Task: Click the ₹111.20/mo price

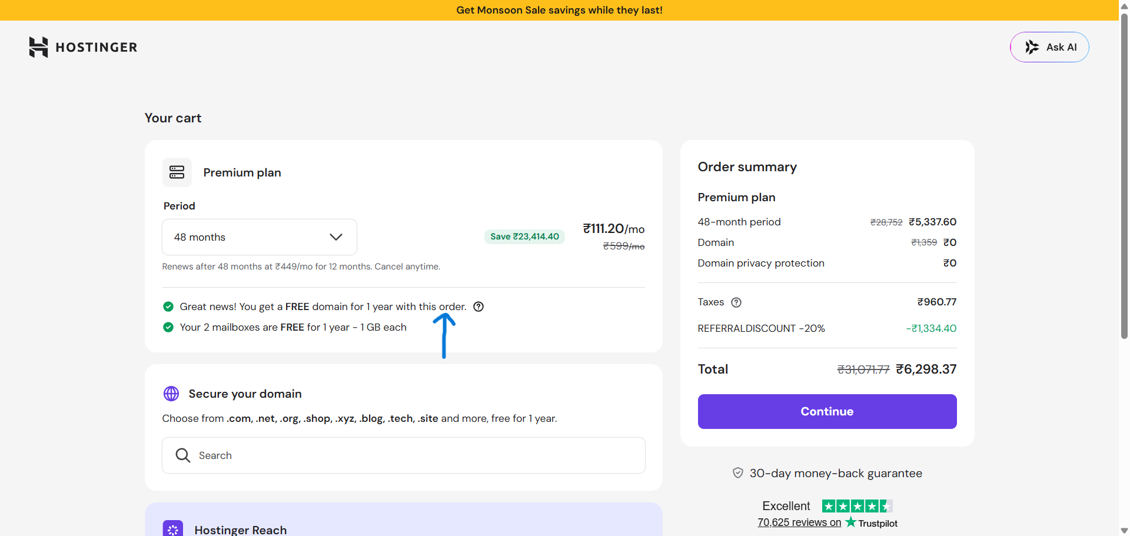Action: pos(613,229)
